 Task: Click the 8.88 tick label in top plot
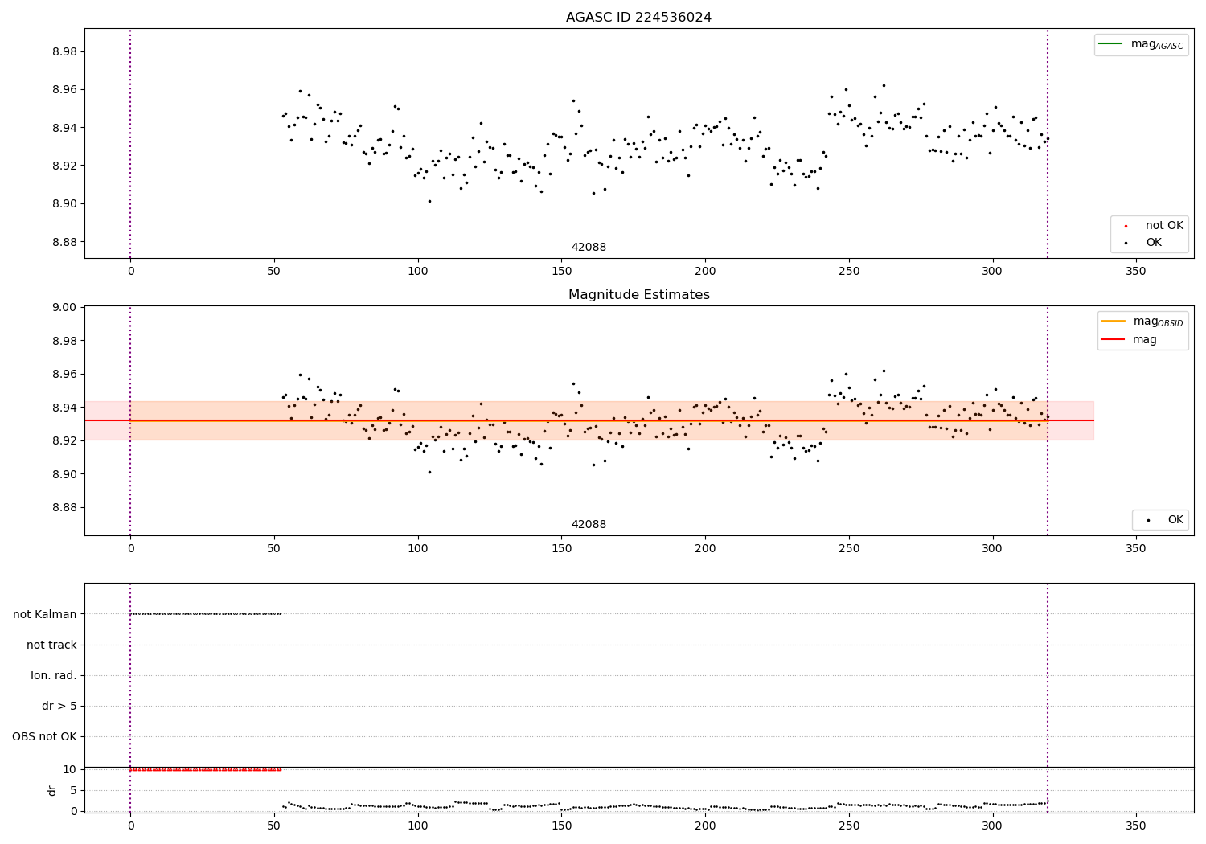pos(64,242)
